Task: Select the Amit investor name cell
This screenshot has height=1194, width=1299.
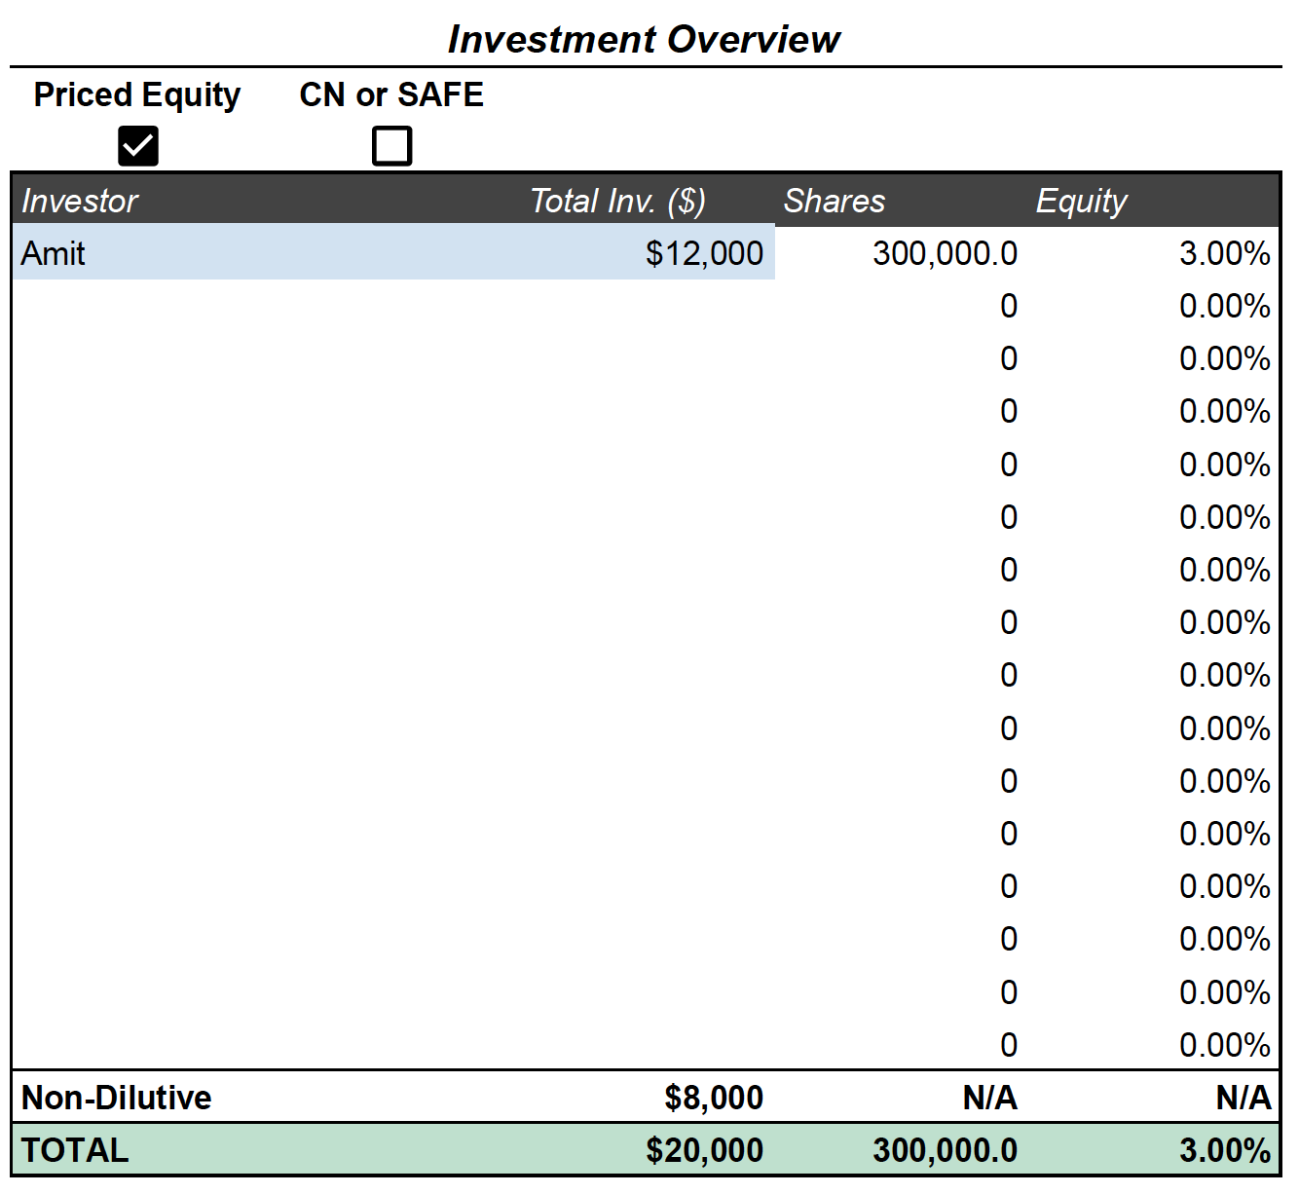Action: (x=54, y=253)
